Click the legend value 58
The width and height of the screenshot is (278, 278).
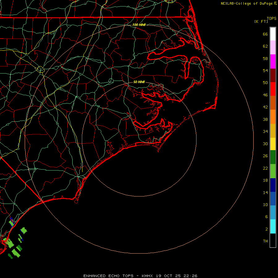click(265, 58)
